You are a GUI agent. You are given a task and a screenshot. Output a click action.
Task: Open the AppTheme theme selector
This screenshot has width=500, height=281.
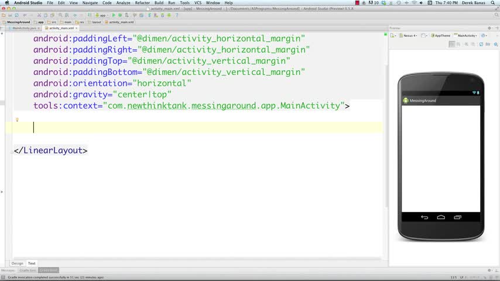[x=441, y=36]
